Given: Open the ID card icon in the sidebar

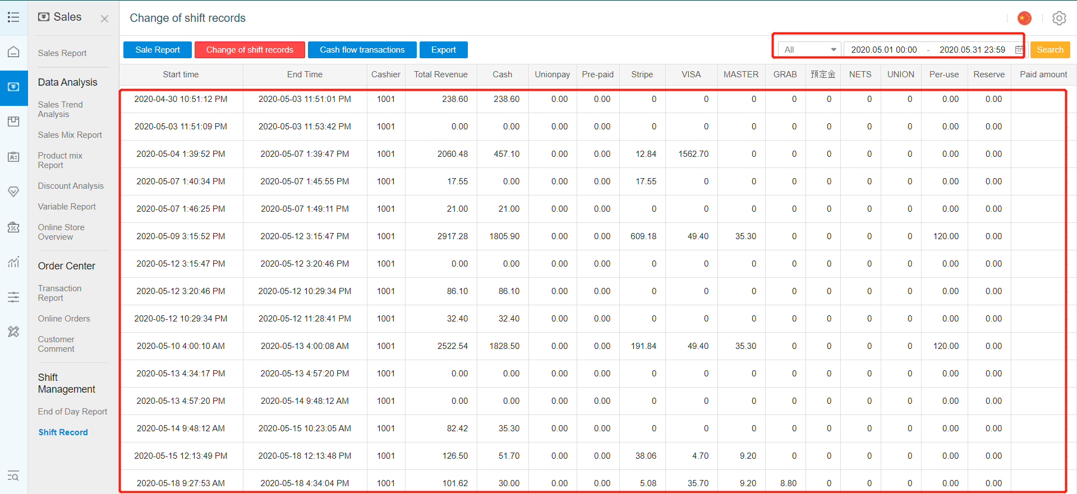Looking at the screenshot, I should [x=13, y=157].
